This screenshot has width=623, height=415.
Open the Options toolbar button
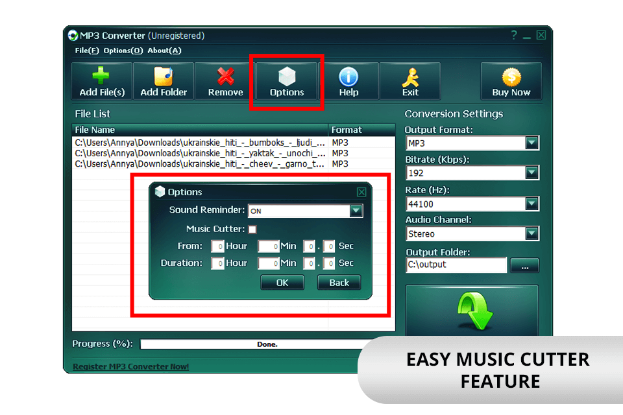pos(286,81)
